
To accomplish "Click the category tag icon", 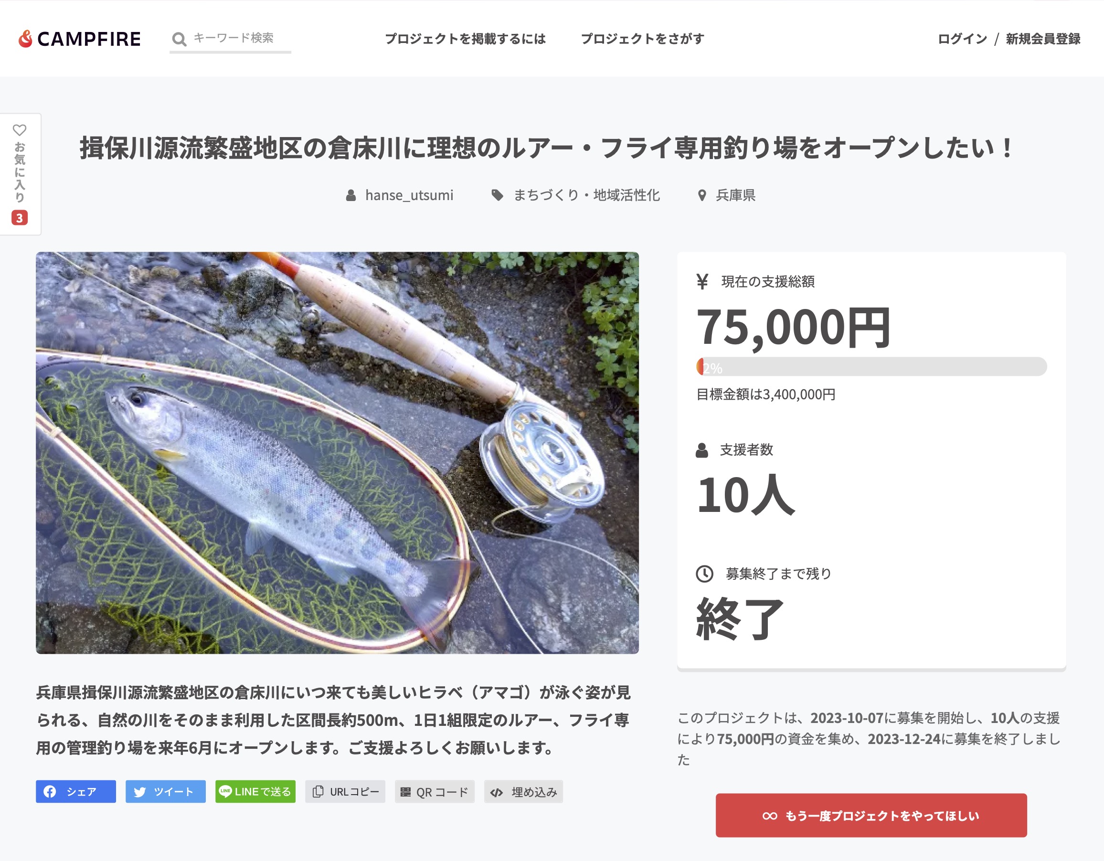I will 498,195.
